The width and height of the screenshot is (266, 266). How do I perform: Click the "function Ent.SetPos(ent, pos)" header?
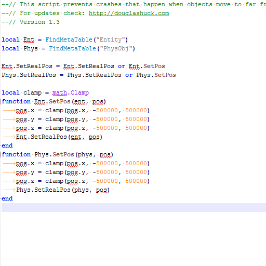[x=54, y=102]
